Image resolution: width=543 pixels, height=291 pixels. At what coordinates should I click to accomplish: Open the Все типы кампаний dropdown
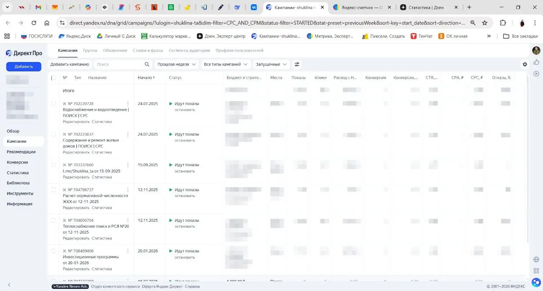[x=225, y=64]
